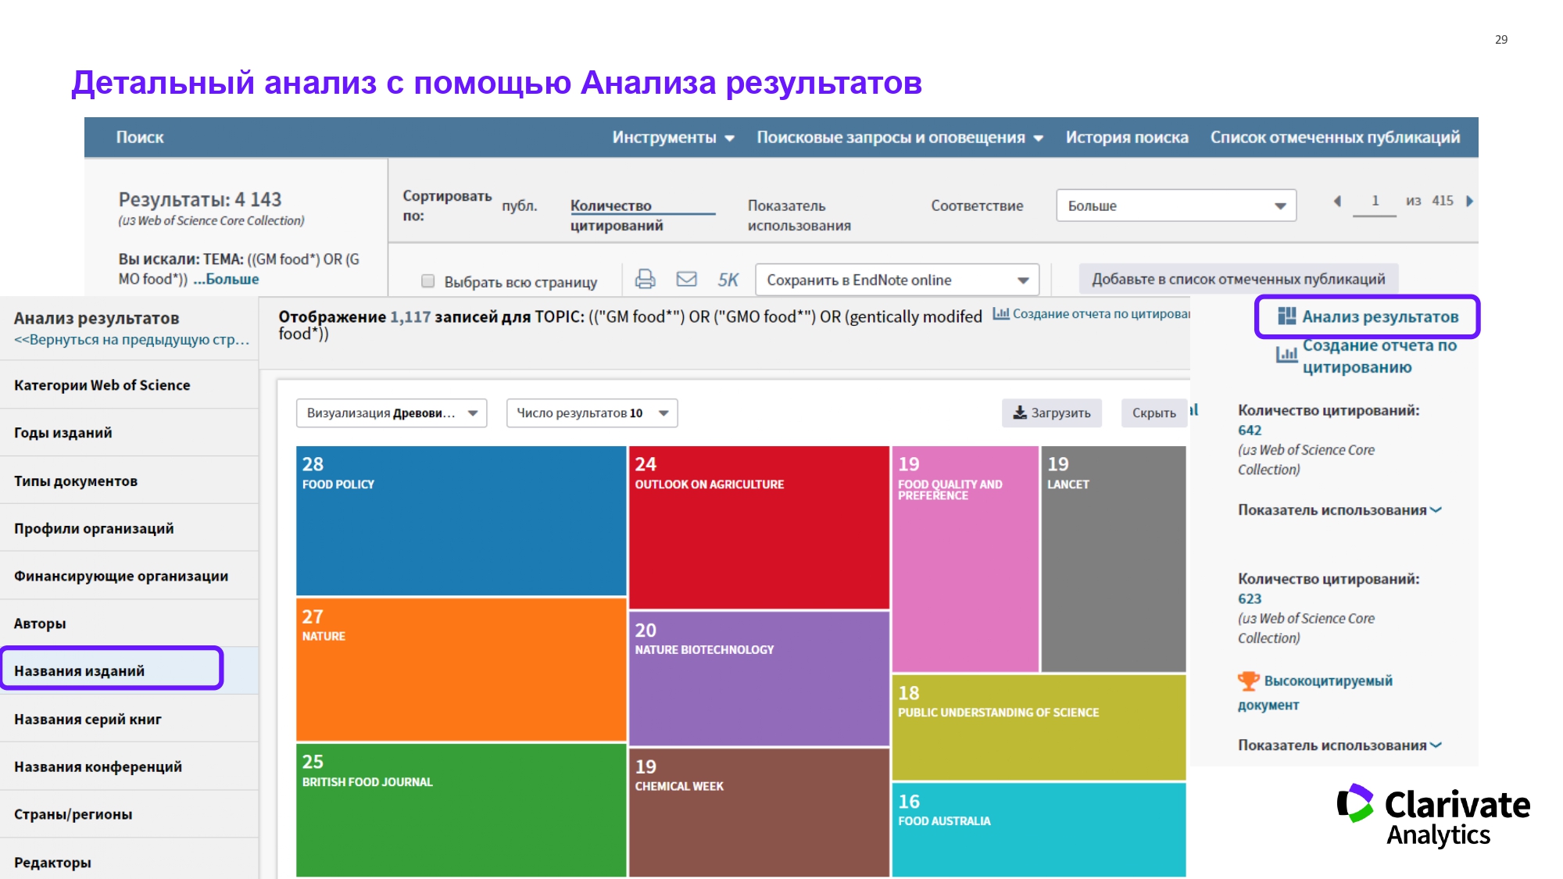Toggle Выбрать всю страницу checkbox

pos(427,281)
